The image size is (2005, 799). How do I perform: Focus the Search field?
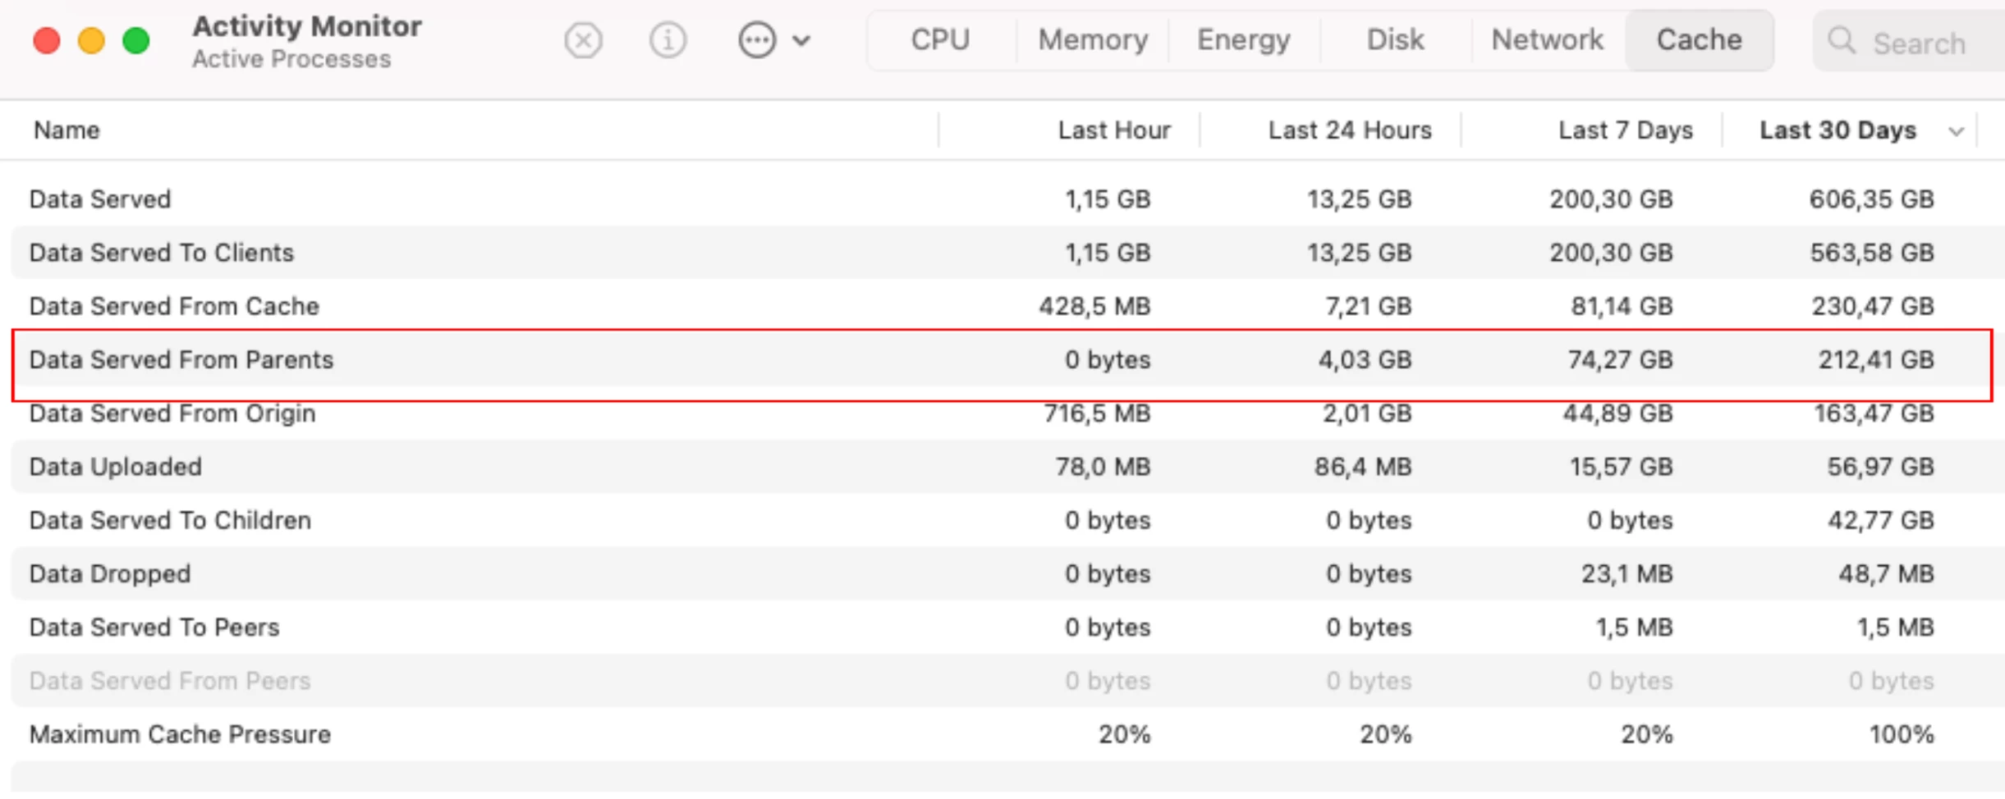(x=1909, y=41)
